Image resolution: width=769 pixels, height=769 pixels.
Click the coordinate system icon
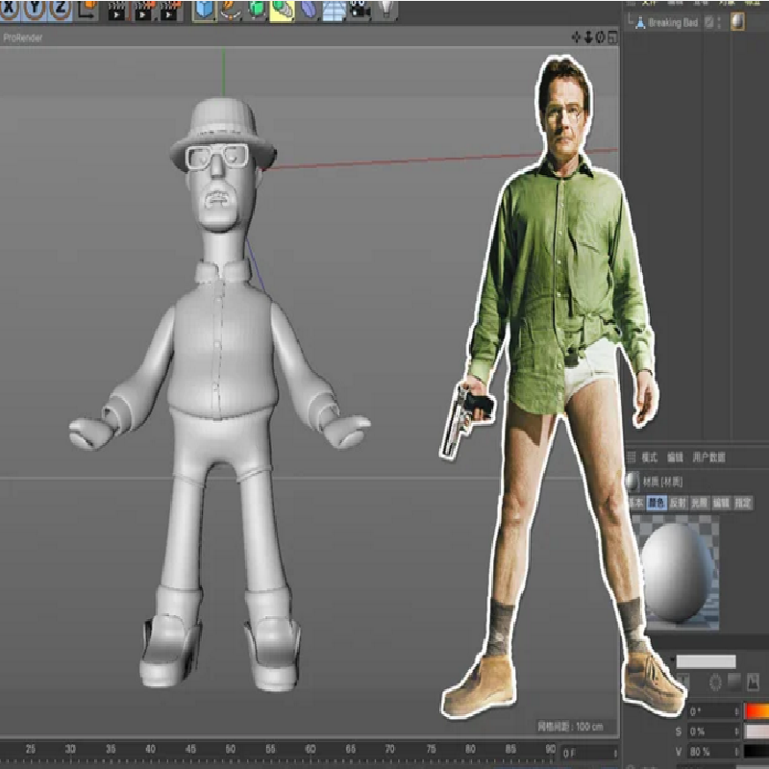(x=87, y=10)
